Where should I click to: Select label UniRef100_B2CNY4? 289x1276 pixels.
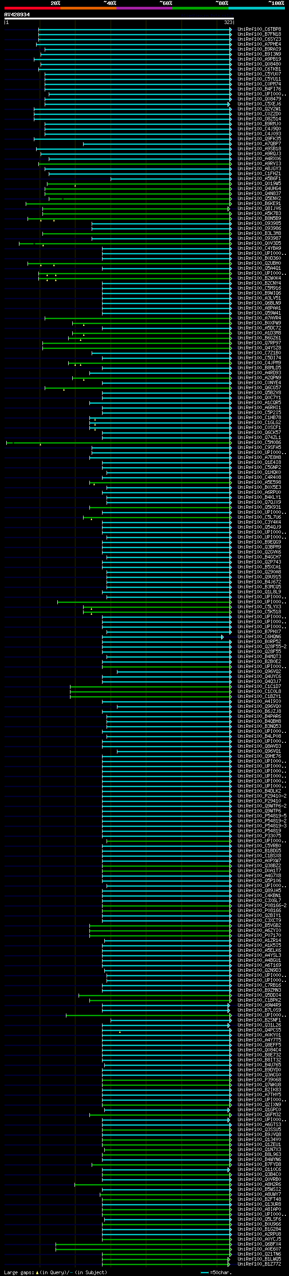tap(259, 283)
